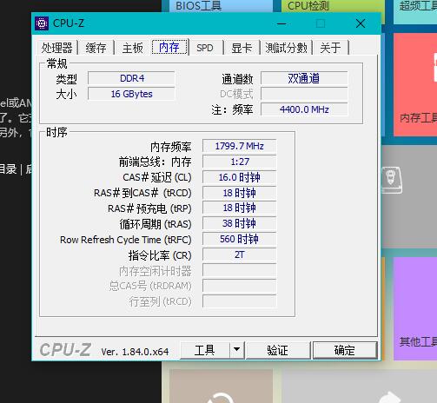Click the 双通道 channel value

coord(304,78)
